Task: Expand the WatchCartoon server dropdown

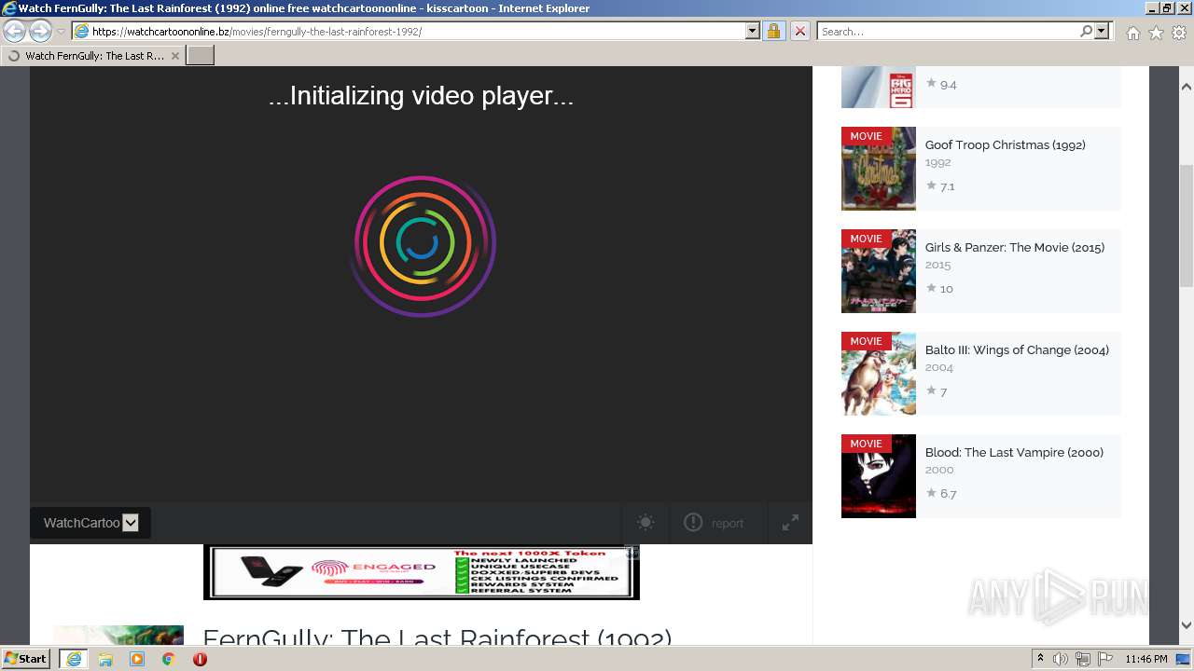Action: click(90, 523)
